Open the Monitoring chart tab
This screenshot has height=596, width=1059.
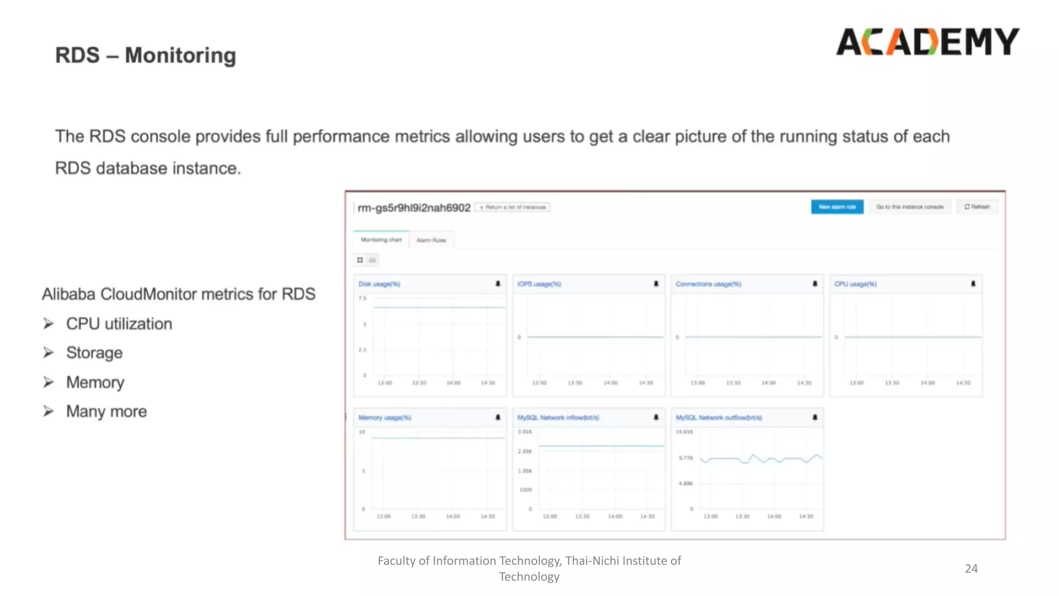[x=381, y=240]
